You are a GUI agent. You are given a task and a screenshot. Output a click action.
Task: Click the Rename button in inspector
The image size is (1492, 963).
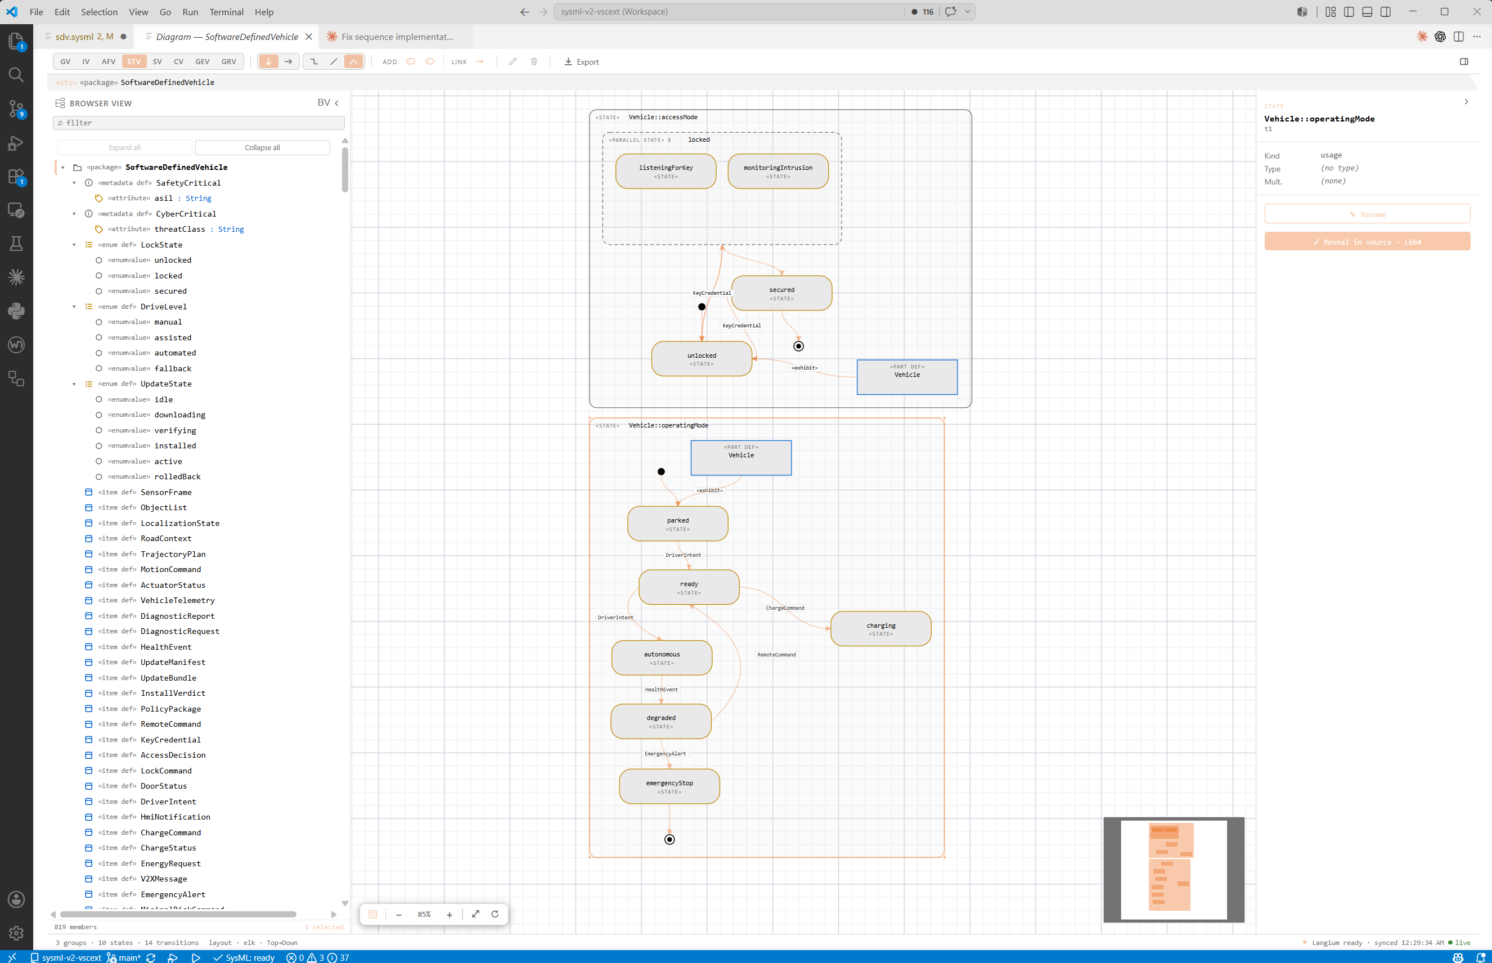pos(1367,214)
